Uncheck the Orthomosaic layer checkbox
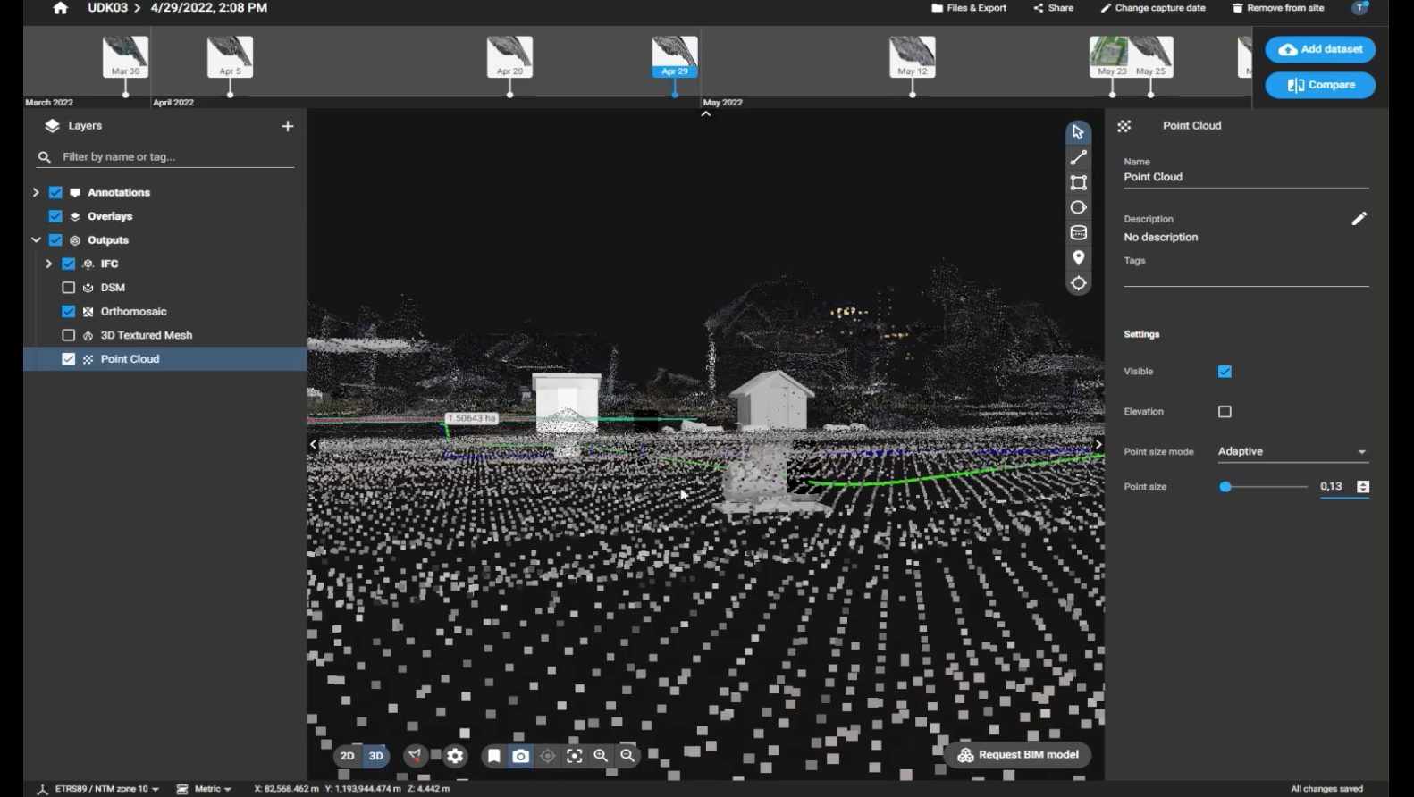 68,312
